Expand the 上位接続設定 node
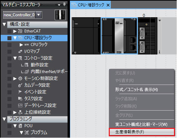This screenshot has height=138, width=177. (x=15, y=112)
